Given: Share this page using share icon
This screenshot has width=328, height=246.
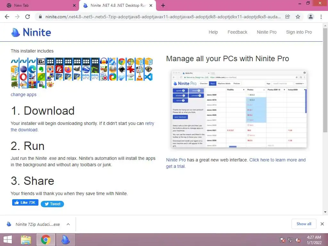Looking at the screenshot, I should point(287,17).
